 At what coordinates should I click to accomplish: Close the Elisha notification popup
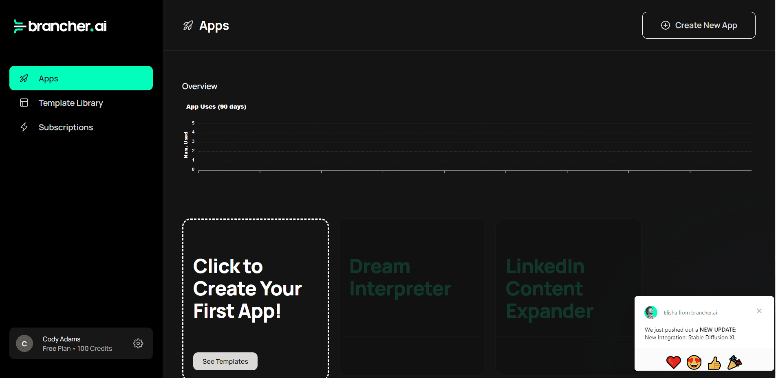tap(759, 311)
